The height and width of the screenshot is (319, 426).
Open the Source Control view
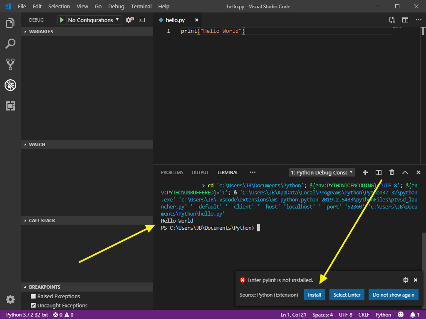tap(10, 64)
